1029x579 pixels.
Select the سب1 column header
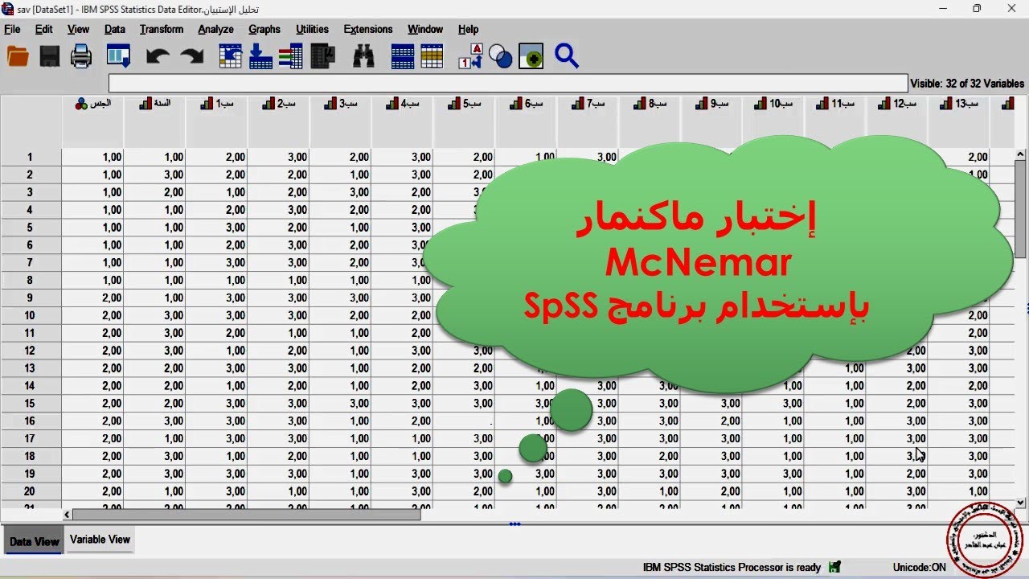click(216, 122)
